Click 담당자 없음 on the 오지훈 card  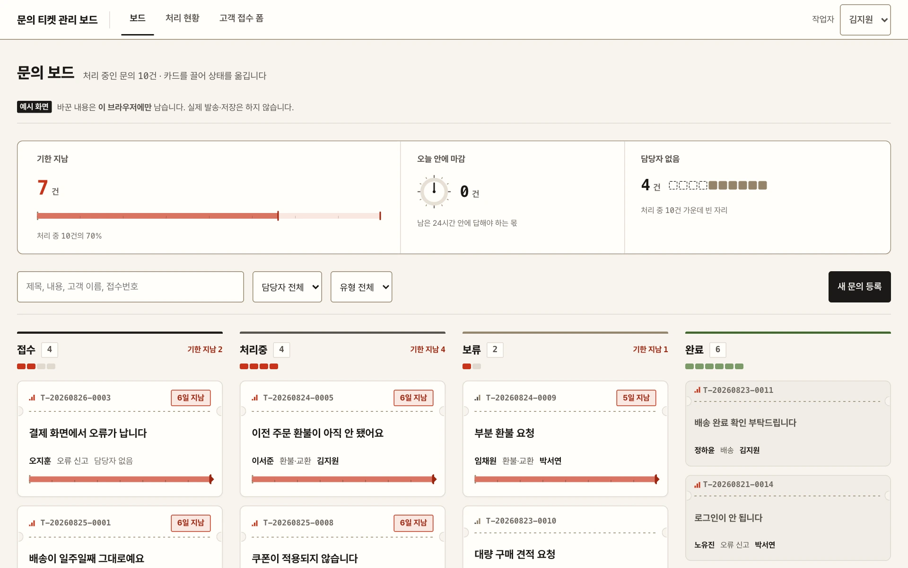coord(113,461)
